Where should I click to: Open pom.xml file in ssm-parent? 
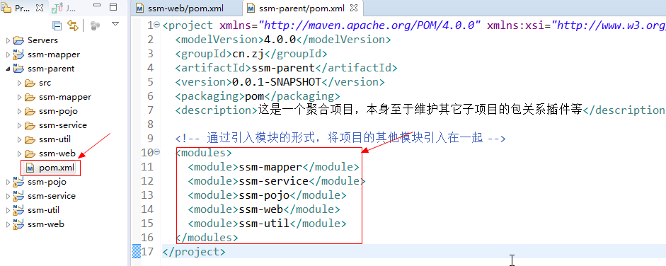coord(57,168)
